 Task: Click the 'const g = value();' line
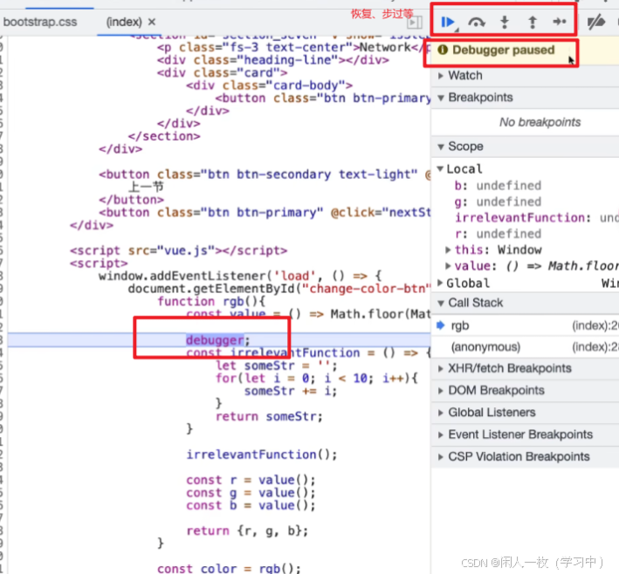coord(251,493)
